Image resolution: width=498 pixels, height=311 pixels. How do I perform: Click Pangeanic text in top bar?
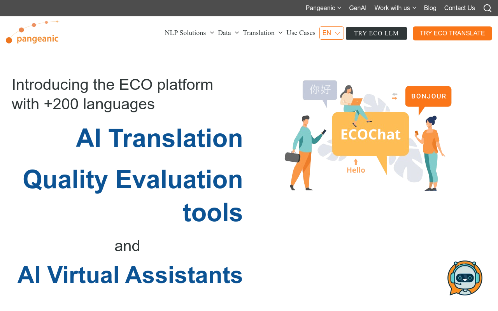point(320,8)
